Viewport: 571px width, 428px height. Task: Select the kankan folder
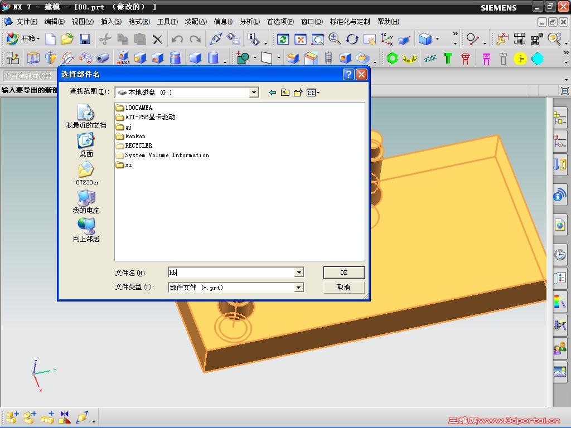[x=130, y=137]
